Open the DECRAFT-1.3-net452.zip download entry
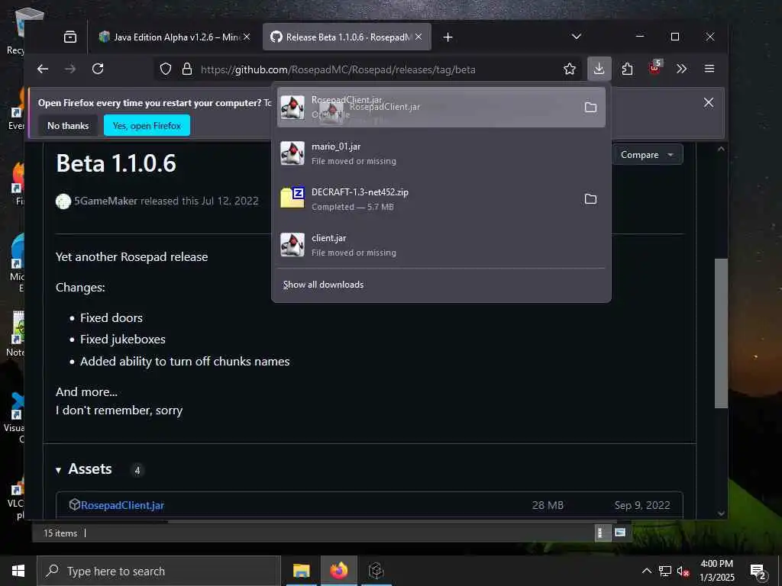Viewport: 782px width, 586px height. 441,199
